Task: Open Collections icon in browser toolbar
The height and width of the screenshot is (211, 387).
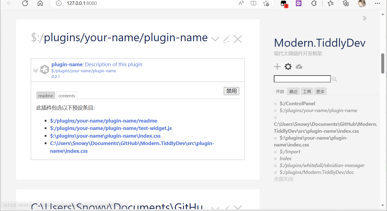Action: [346, 3]
